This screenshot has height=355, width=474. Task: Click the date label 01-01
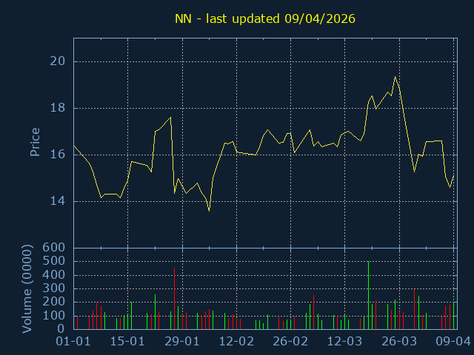click(73, 342)
